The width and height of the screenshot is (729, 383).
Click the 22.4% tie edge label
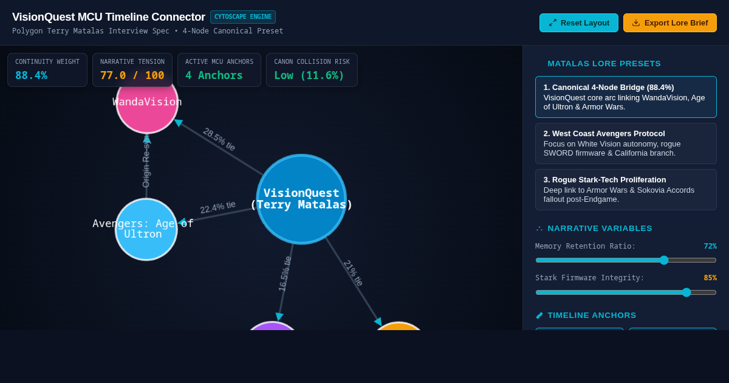(x=217, y=207)
